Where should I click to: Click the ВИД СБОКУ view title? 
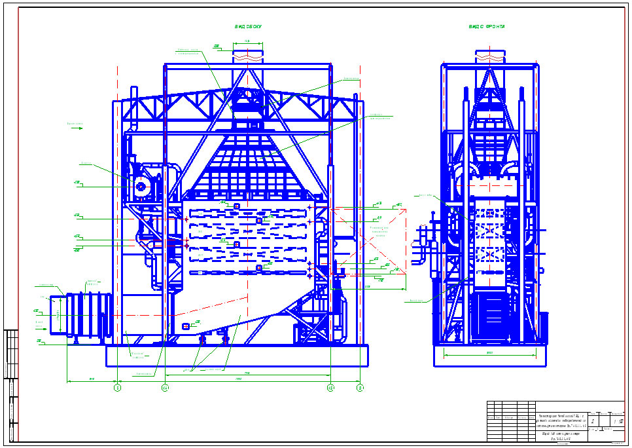click(x=248, y=27)
